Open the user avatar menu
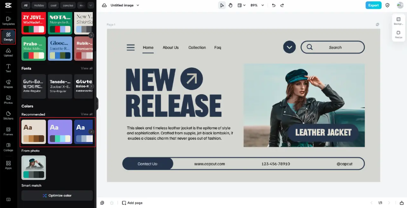Image resolution: width=407 pixels, height=208 pixels. click(x=400, y=5)
